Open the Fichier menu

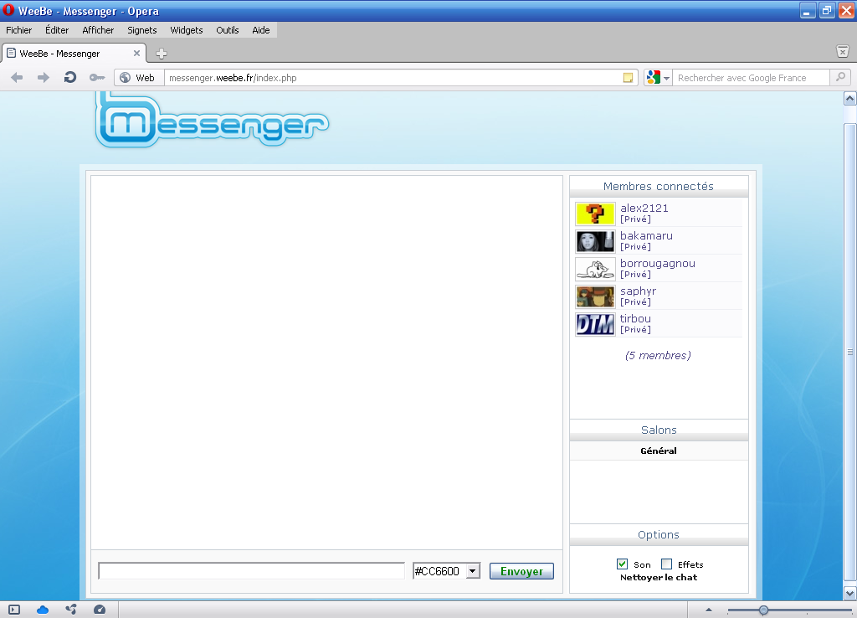pyautogui.click(x=19, y=30)
